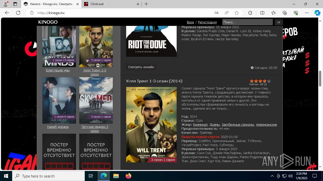Select the Киного - Kinogo.inc tab

tap(51, 4)
